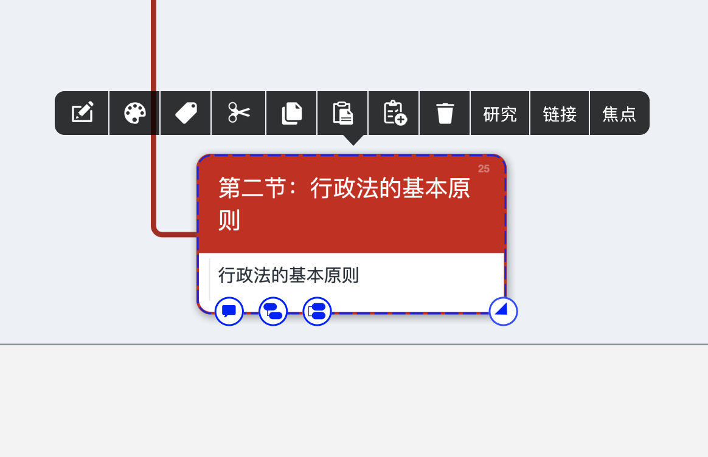Click the edit card pencil icon
Viewport: 708px width, 457px height.
point(82,113)
